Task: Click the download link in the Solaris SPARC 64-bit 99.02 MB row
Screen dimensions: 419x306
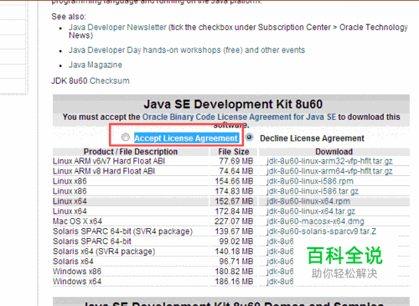Action: click(x=280, y=241)
